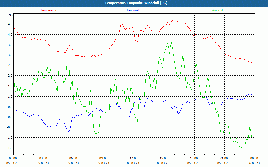The width and height of the screenshot is (268, 167).
Task: Click the 06:00 time label
Action: (74, 158)
